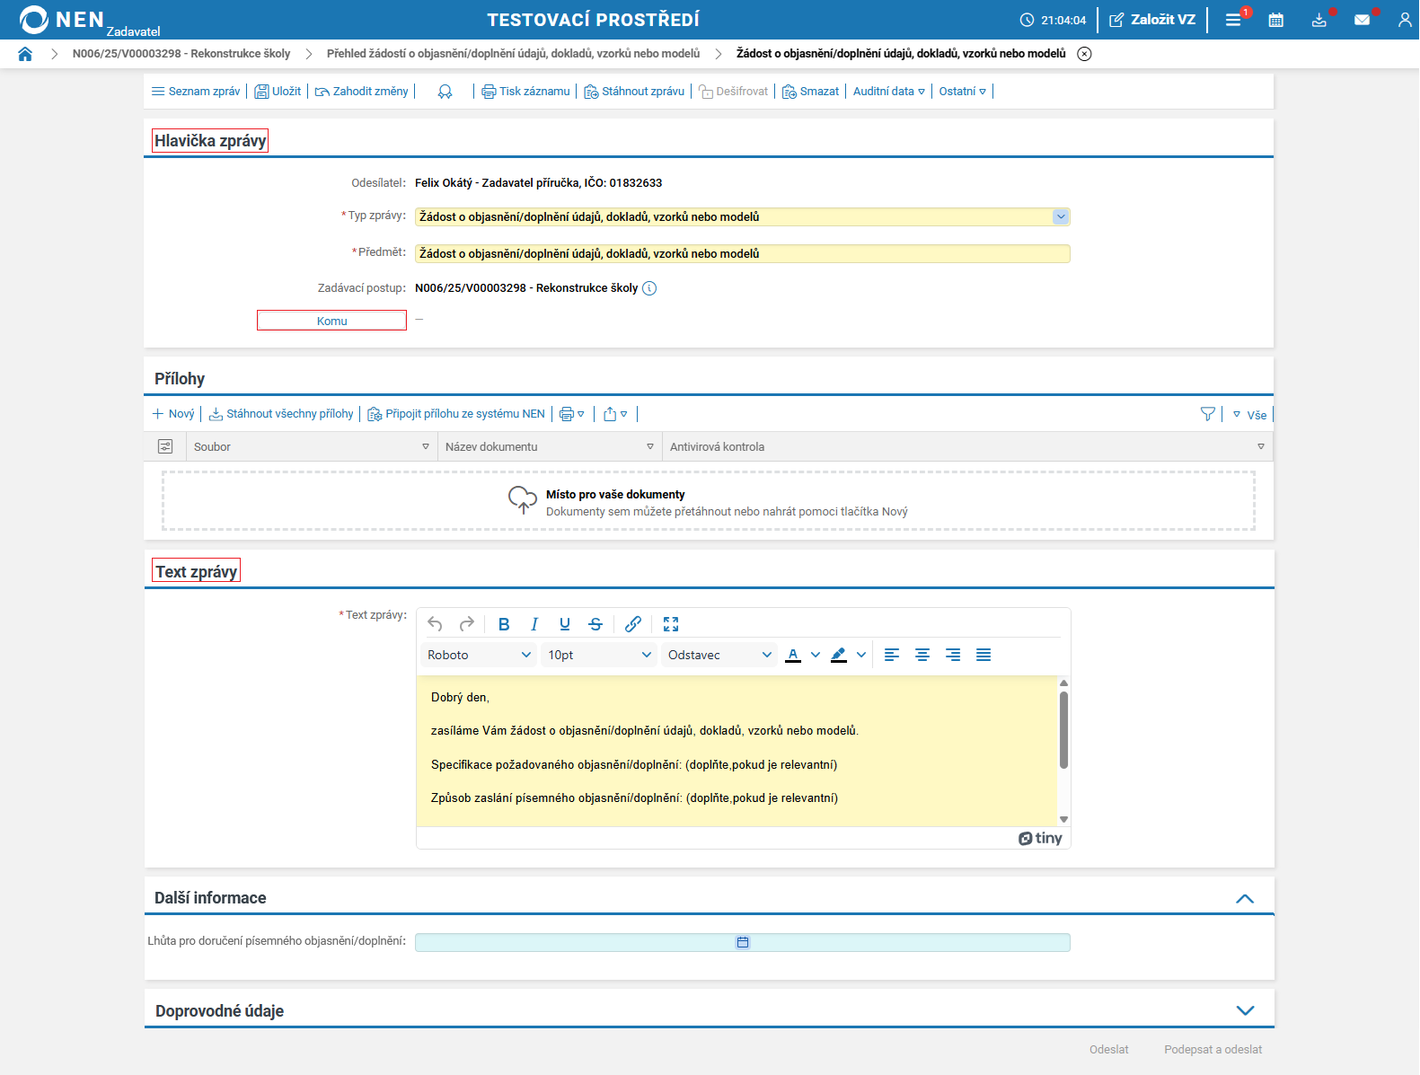1420x1075 pixels.
Task: Open the Typ zprávy dropdown
Action: coord(1061,216)
